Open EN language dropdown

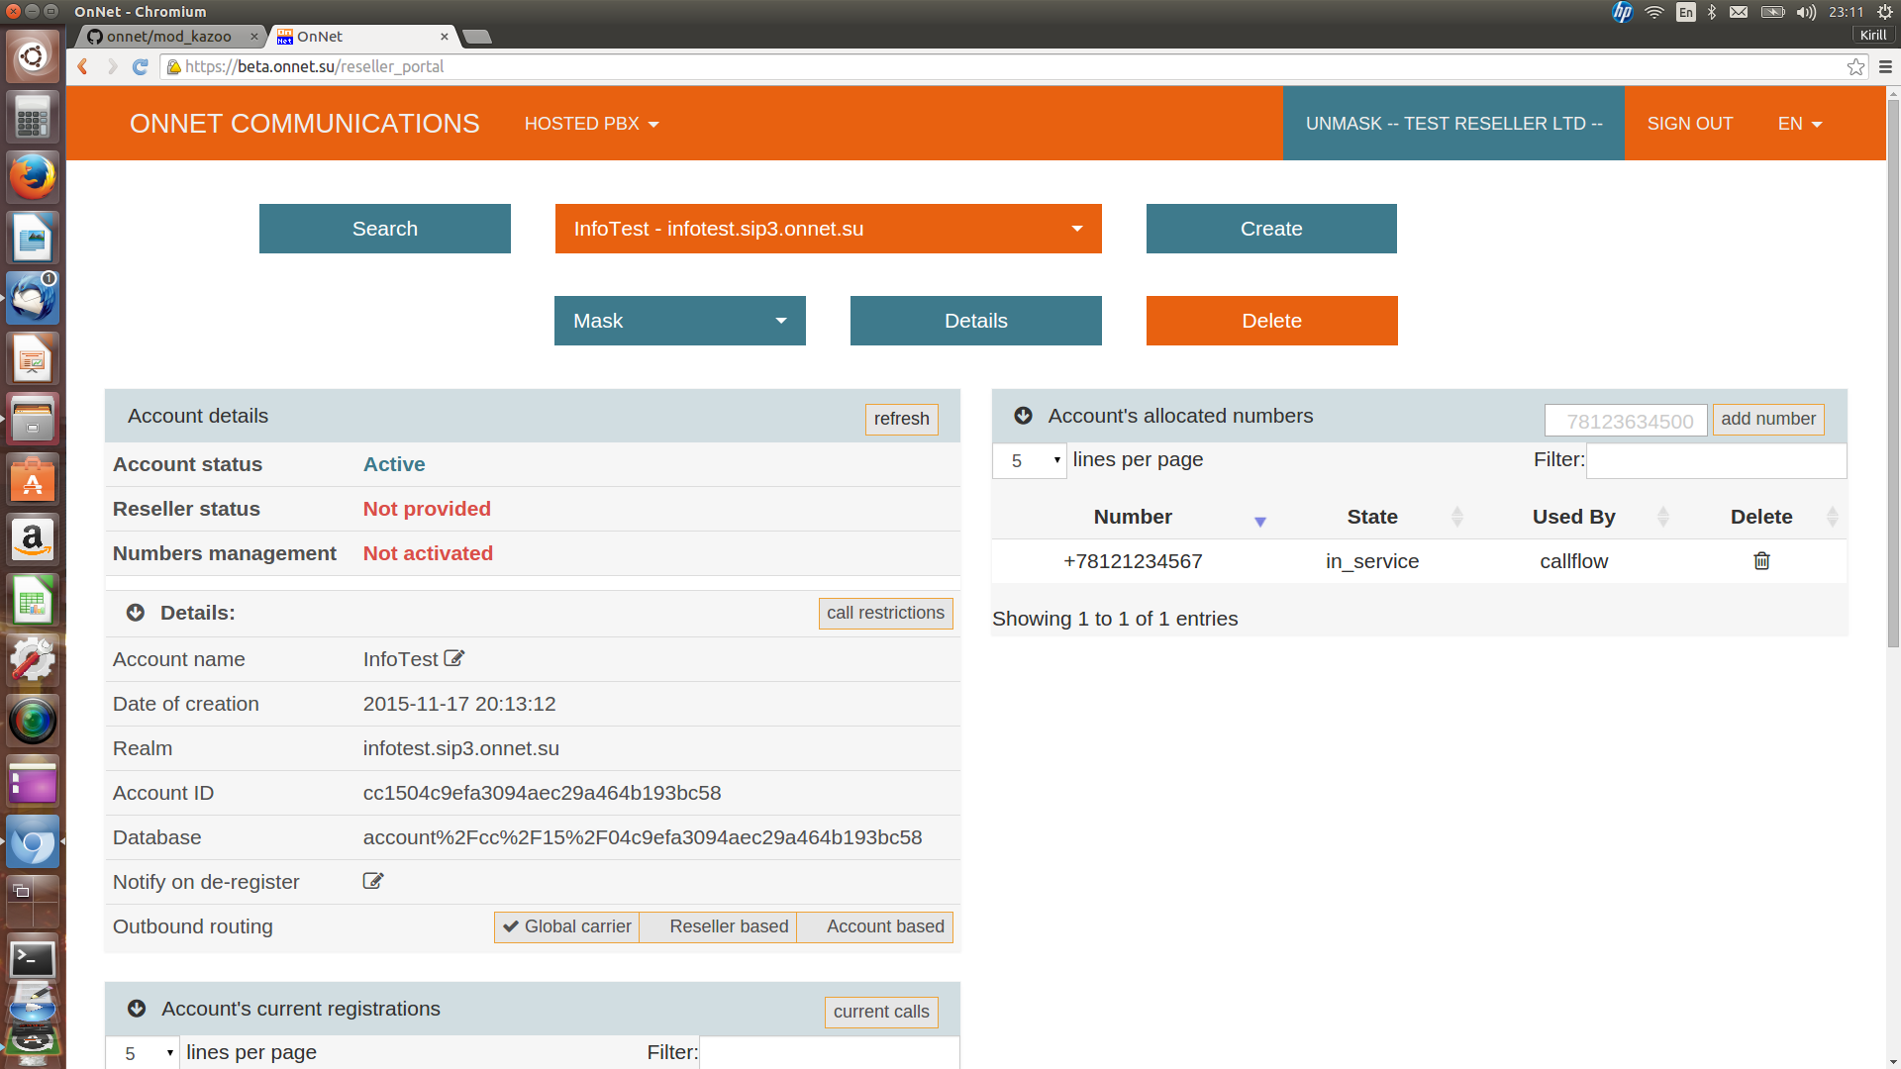click(x=1799, y=124)
